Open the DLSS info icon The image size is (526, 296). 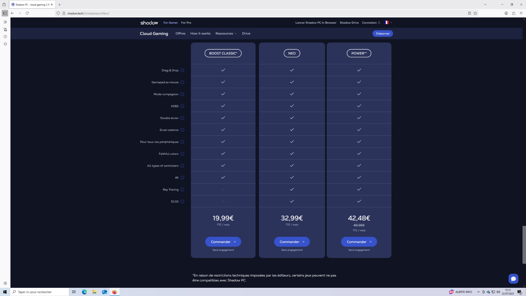[182, 201]
